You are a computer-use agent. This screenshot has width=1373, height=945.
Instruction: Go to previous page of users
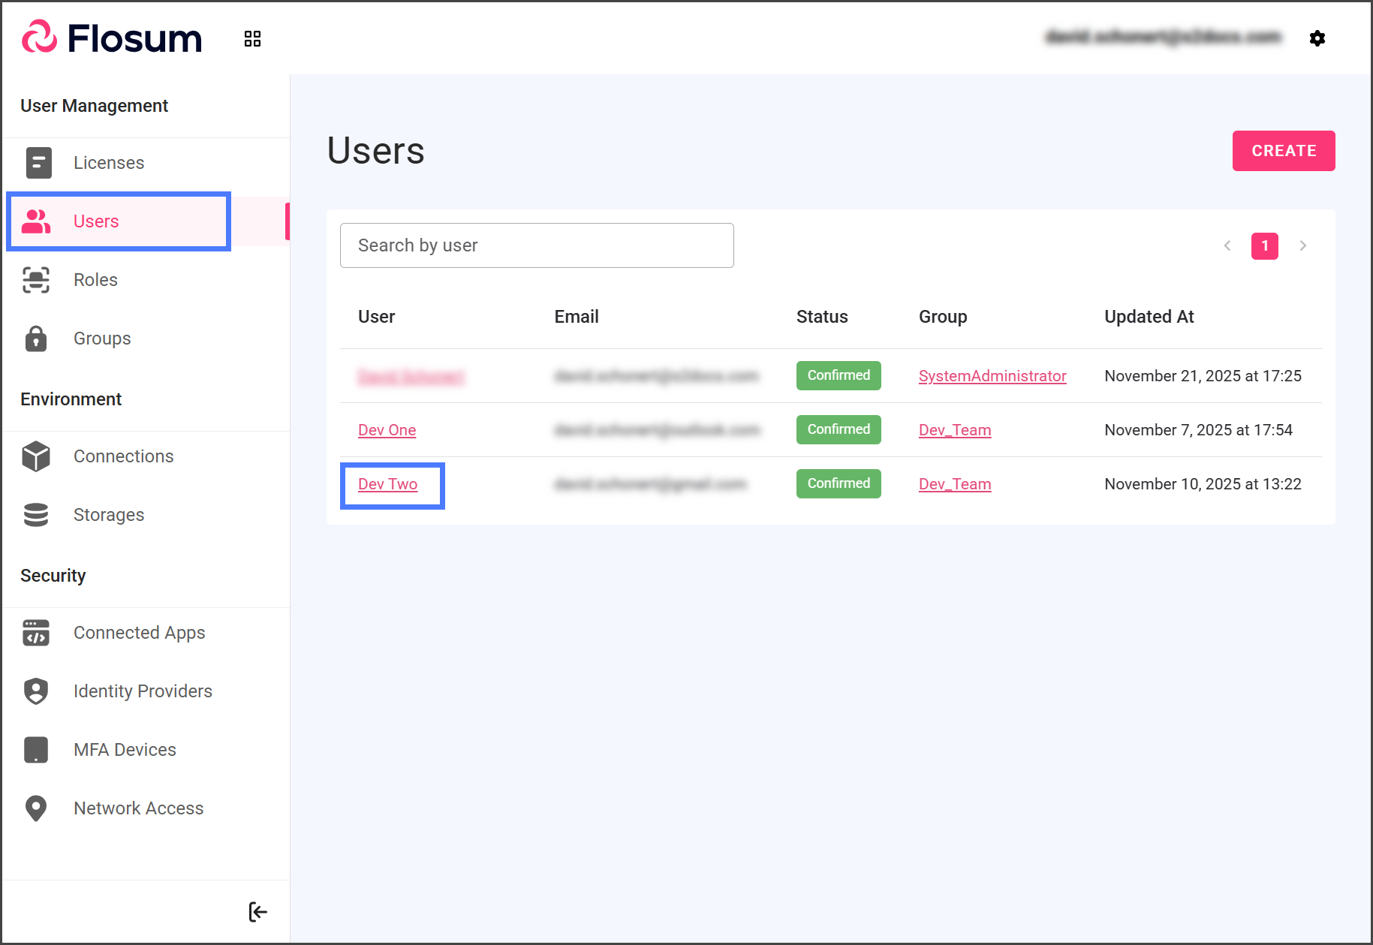pyautogui.click(x=1227, y=245)
